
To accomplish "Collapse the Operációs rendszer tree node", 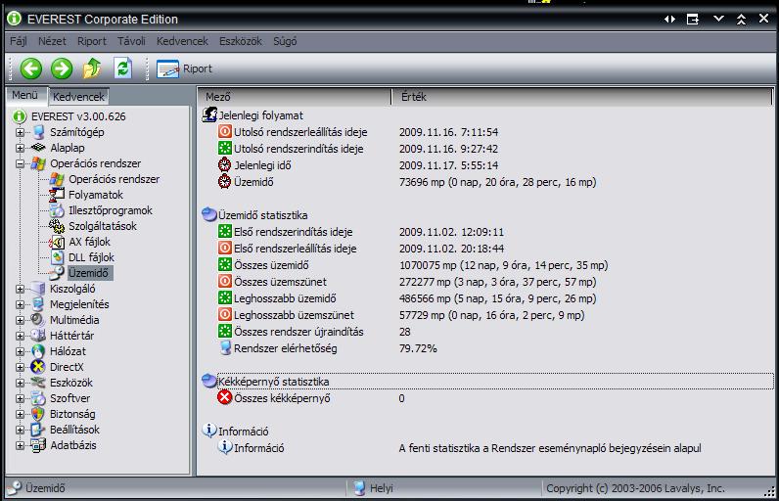I will pos(20,163).
